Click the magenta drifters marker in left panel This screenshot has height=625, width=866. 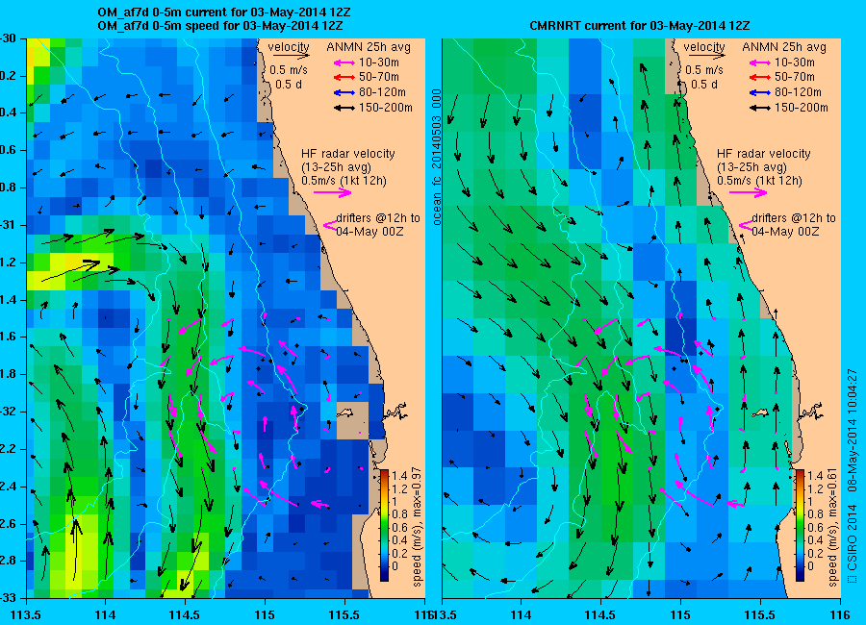tap(330, 225)
